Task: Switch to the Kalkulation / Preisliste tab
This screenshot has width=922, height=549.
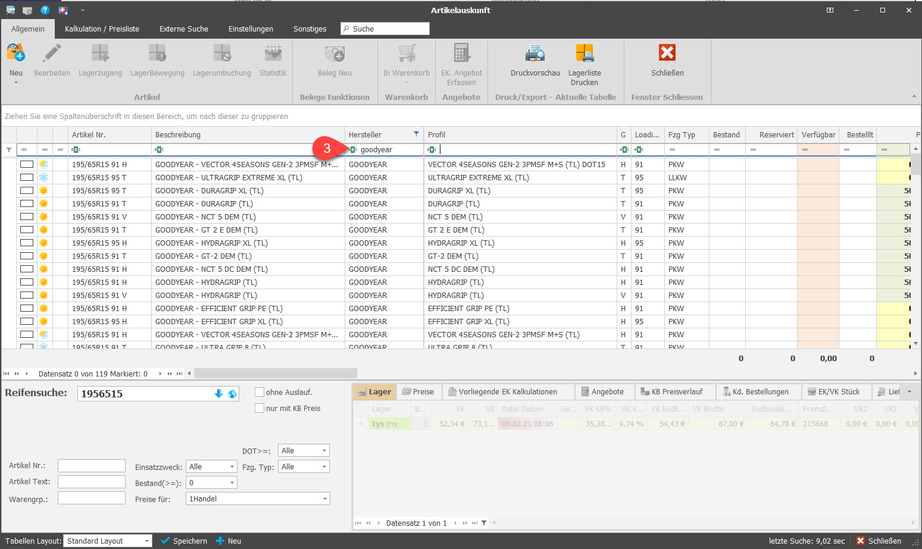Action: 102,29
